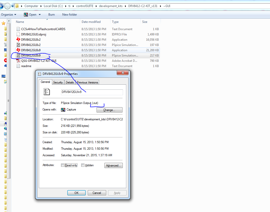Select the '21,200 KB' size cell

(x=152, y=50)
